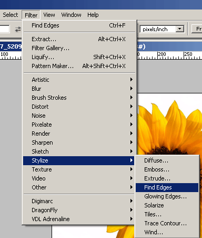The image size is (202, 238).
Task: Expand the Render submenu
Action: [78, 134]
